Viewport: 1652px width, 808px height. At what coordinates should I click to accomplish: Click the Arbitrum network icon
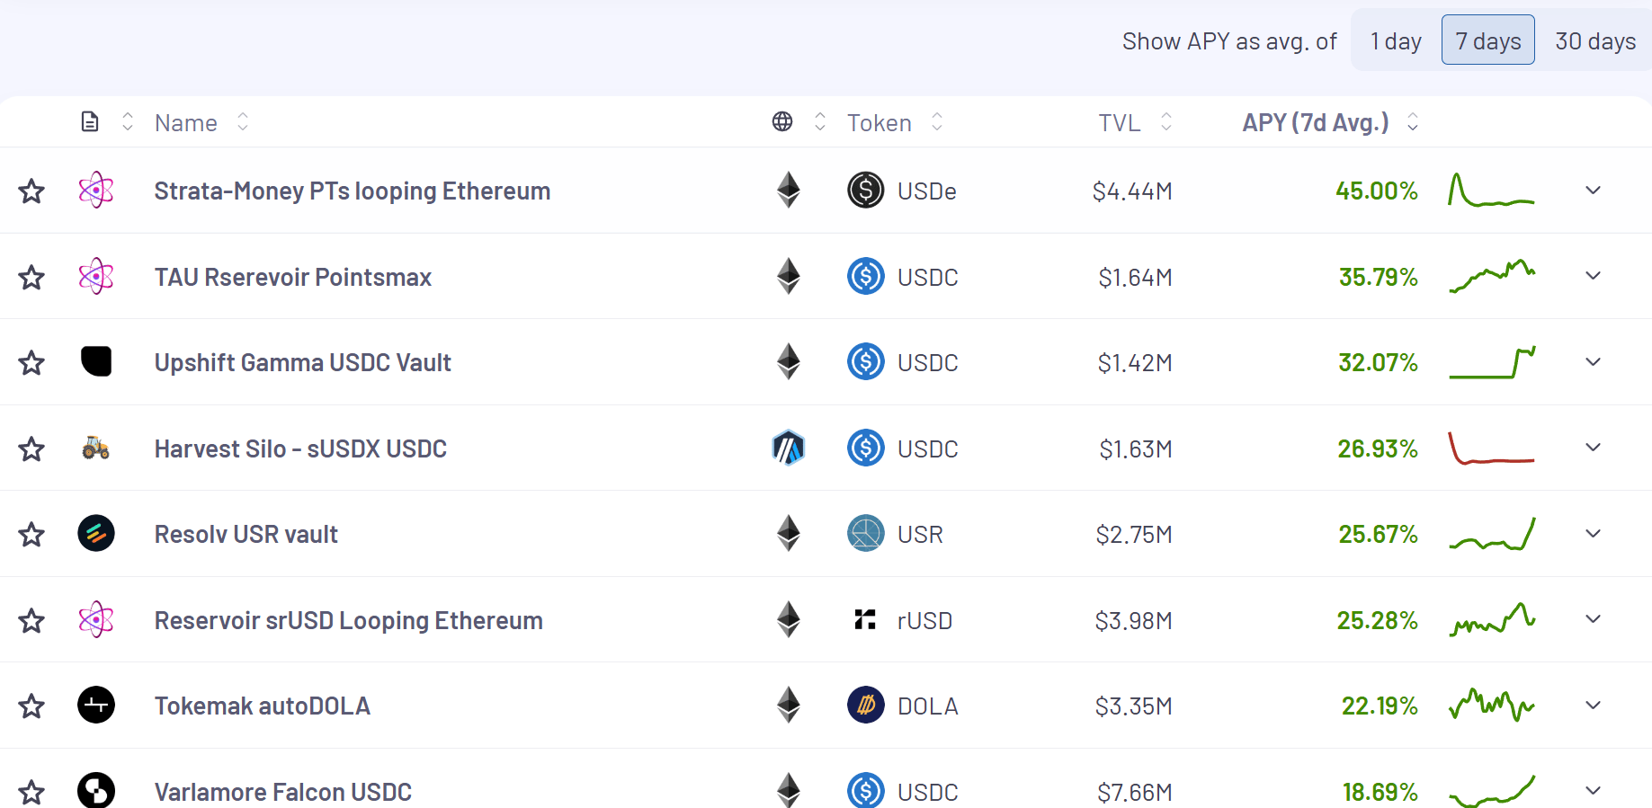click(788, 448)
